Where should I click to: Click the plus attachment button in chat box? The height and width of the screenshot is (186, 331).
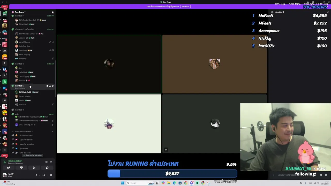click(x=274, y=175)
